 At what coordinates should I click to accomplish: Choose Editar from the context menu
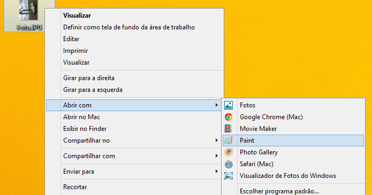pos(71,39)
